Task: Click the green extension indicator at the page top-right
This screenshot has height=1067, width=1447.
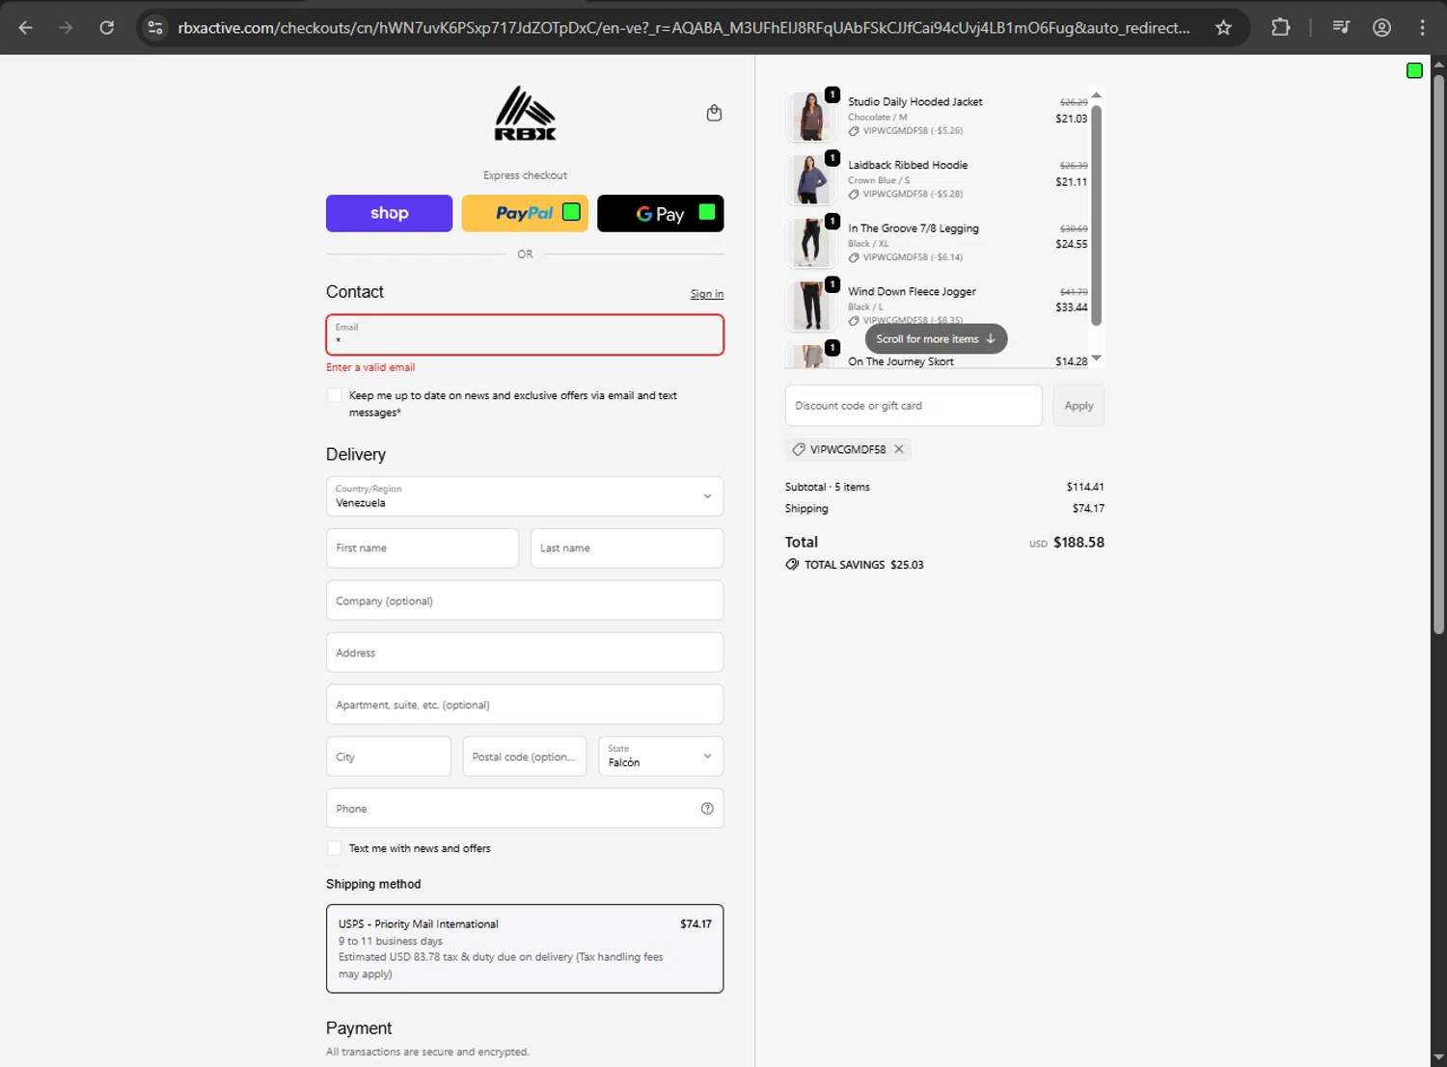Action: [x=1414, y=70]
